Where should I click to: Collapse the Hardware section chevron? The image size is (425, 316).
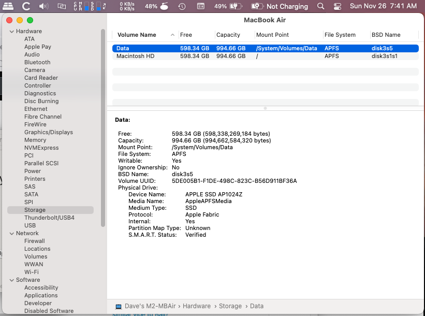(x=12, y=32)
